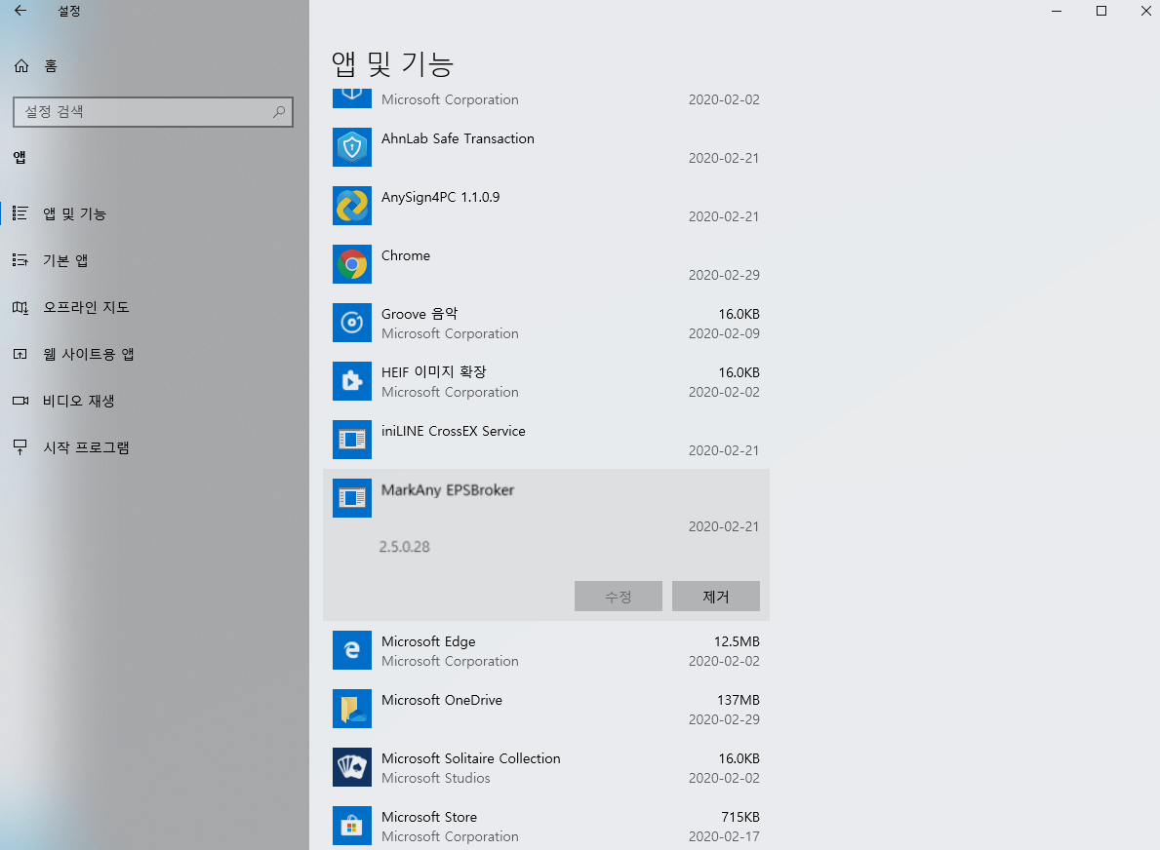1160x850 pixels.
Task: Select the Groove 음악 entry
Action: click(546, 323)
